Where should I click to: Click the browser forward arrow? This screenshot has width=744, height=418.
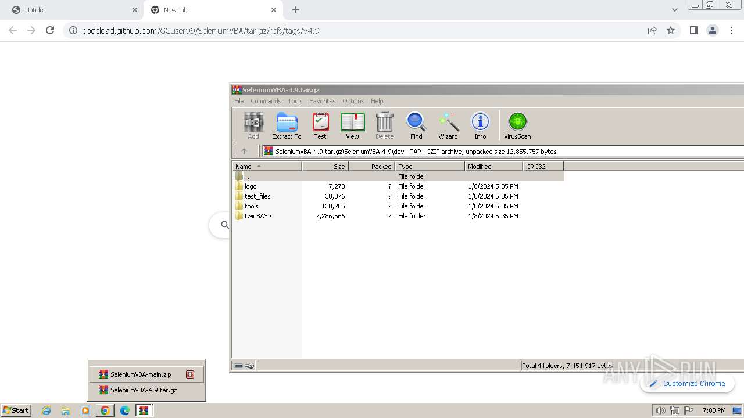point(31,30)
